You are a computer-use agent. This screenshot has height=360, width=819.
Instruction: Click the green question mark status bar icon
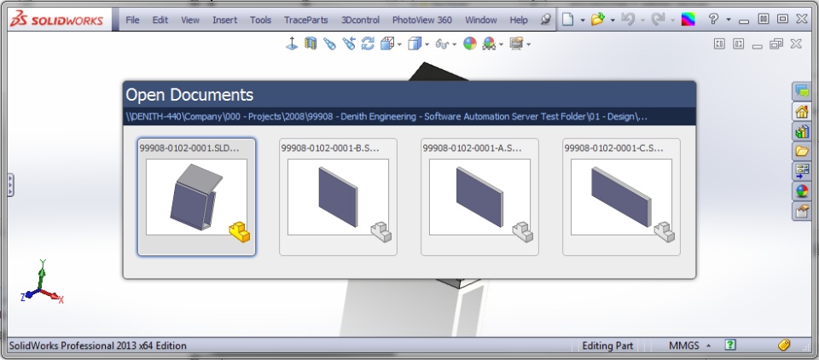pos(730,345)
